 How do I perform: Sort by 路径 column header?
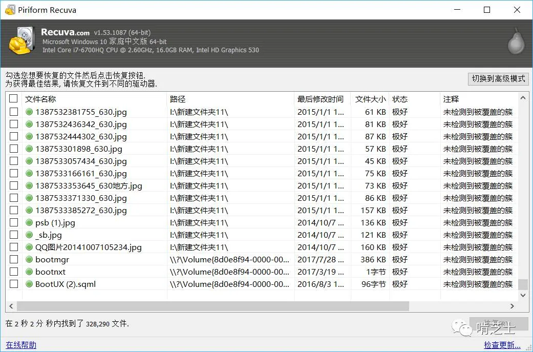(x=230, y=99)
